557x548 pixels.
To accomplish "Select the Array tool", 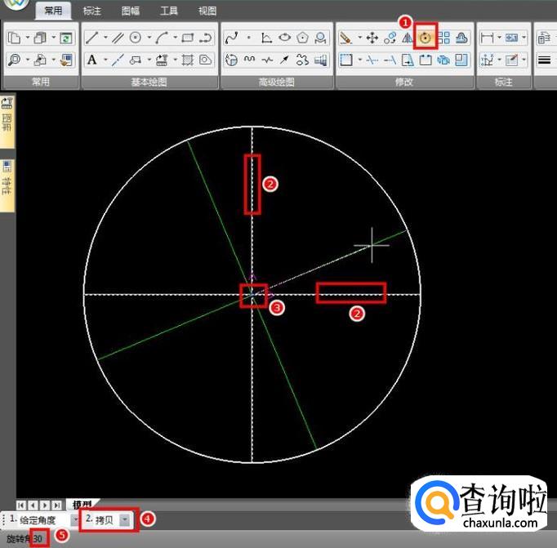I will point(443,38).
